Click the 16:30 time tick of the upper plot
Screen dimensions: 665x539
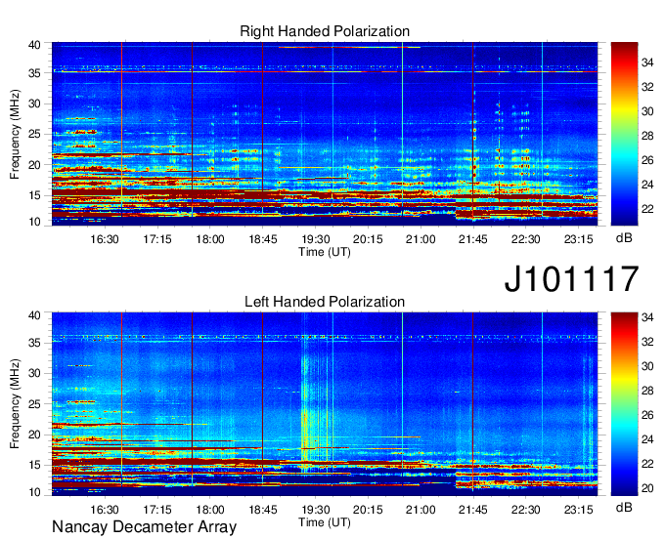105,239
